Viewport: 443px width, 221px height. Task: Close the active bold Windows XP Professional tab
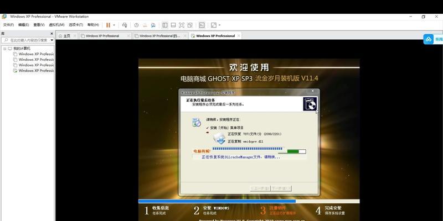click(x=239, y=36)
